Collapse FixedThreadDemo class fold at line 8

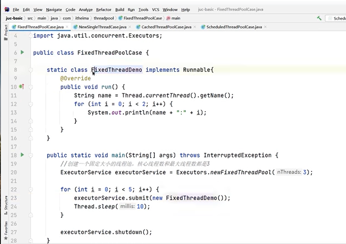pos(30,70)
